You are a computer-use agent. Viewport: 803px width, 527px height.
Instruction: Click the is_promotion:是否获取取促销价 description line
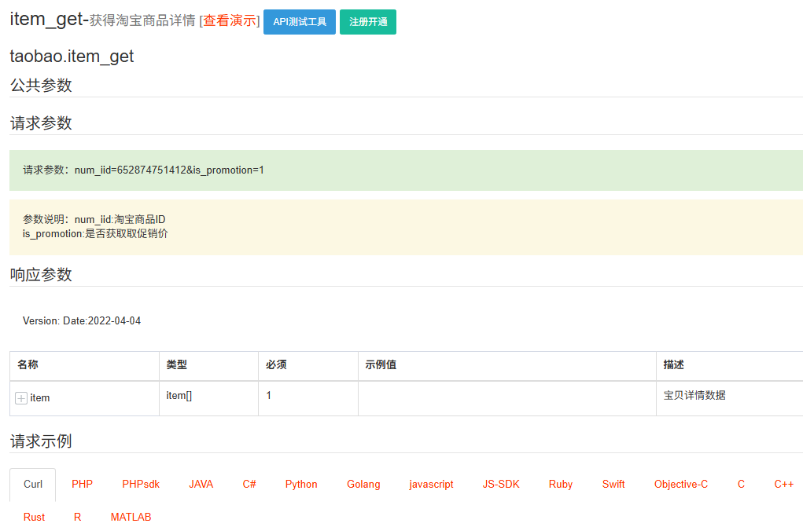click(95, 234)
